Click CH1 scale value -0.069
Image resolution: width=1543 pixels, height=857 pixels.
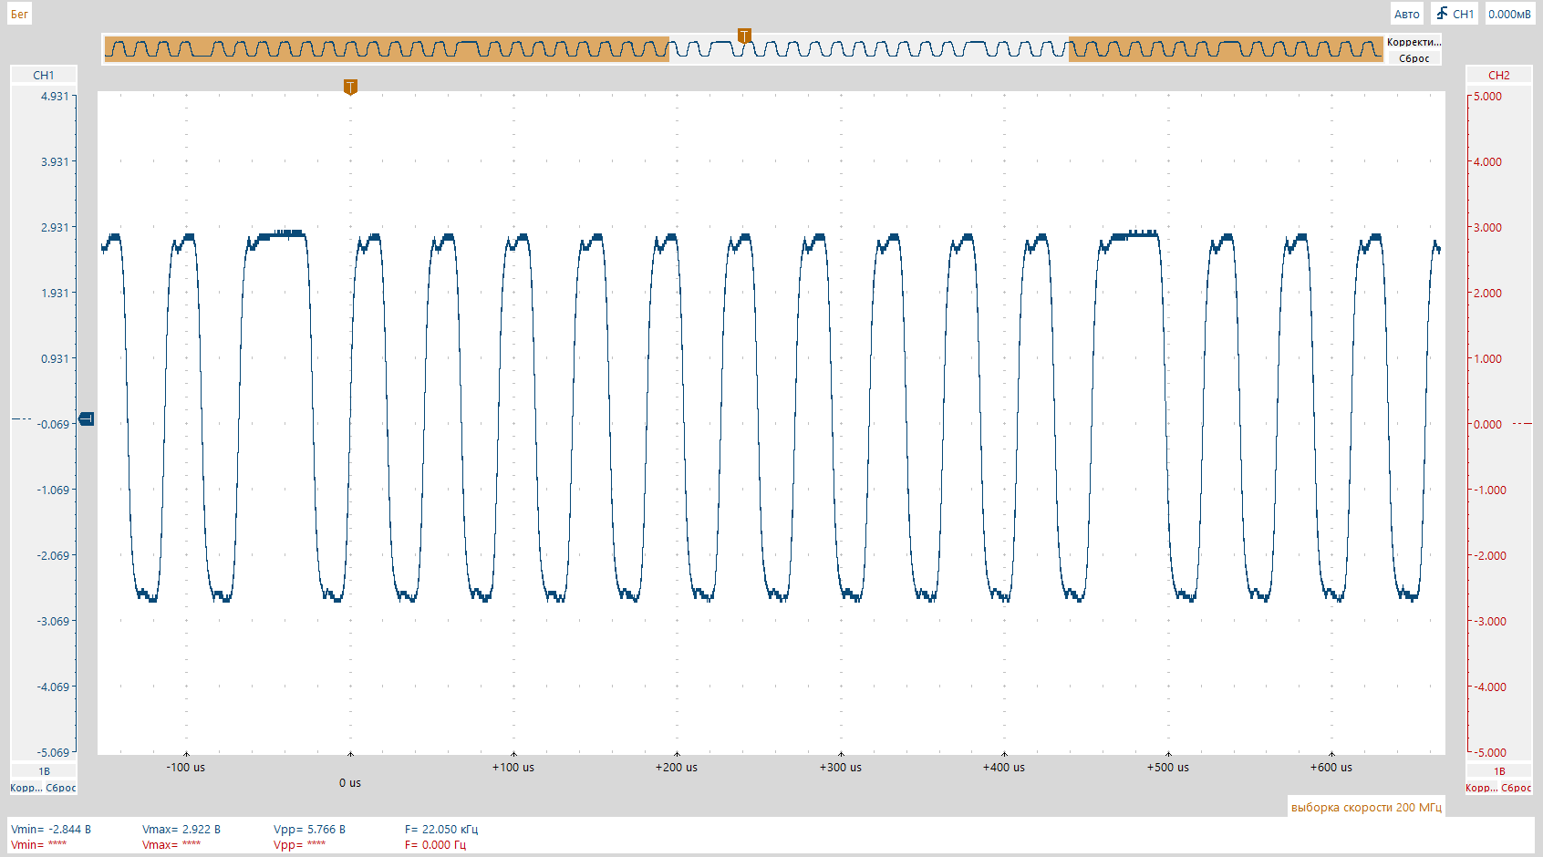pos(53,424)
